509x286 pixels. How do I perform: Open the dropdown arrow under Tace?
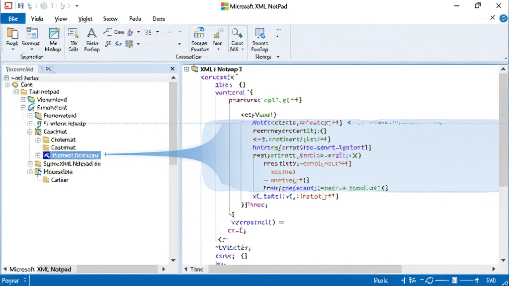coord(218,49)
